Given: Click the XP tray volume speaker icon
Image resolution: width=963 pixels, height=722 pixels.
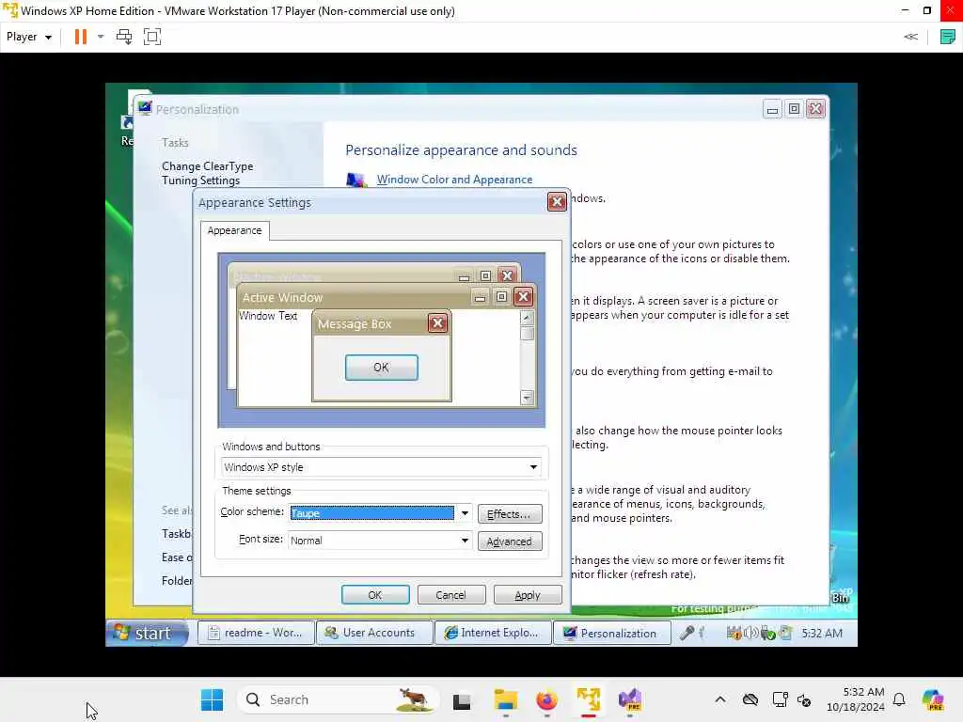Looking at the screenshot, I should pyautogui.click(x=750, y=633).
